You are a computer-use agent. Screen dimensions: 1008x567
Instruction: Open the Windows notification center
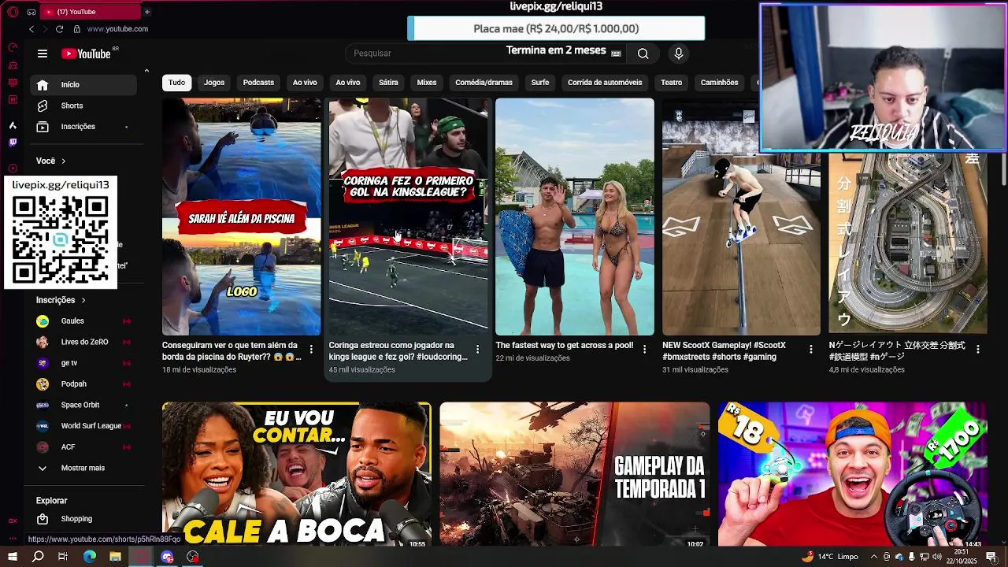point(991,557)
